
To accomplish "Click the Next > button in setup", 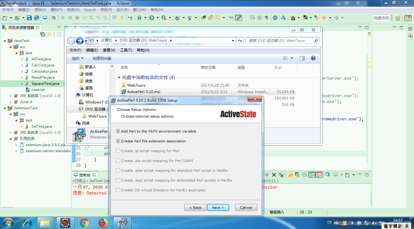I will pos(218,208).
